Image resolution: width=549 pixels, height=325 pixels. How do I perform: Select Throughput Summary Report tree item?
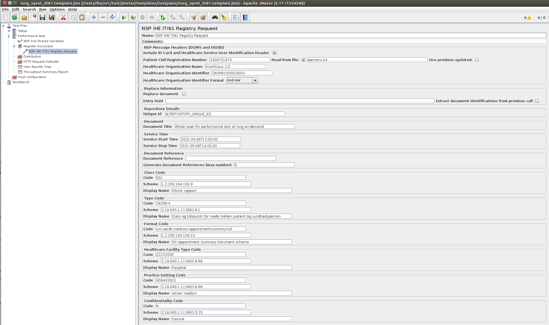(46, 72)
